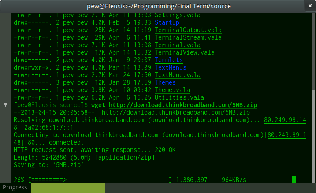Open the TextMenus directory link

171,67
